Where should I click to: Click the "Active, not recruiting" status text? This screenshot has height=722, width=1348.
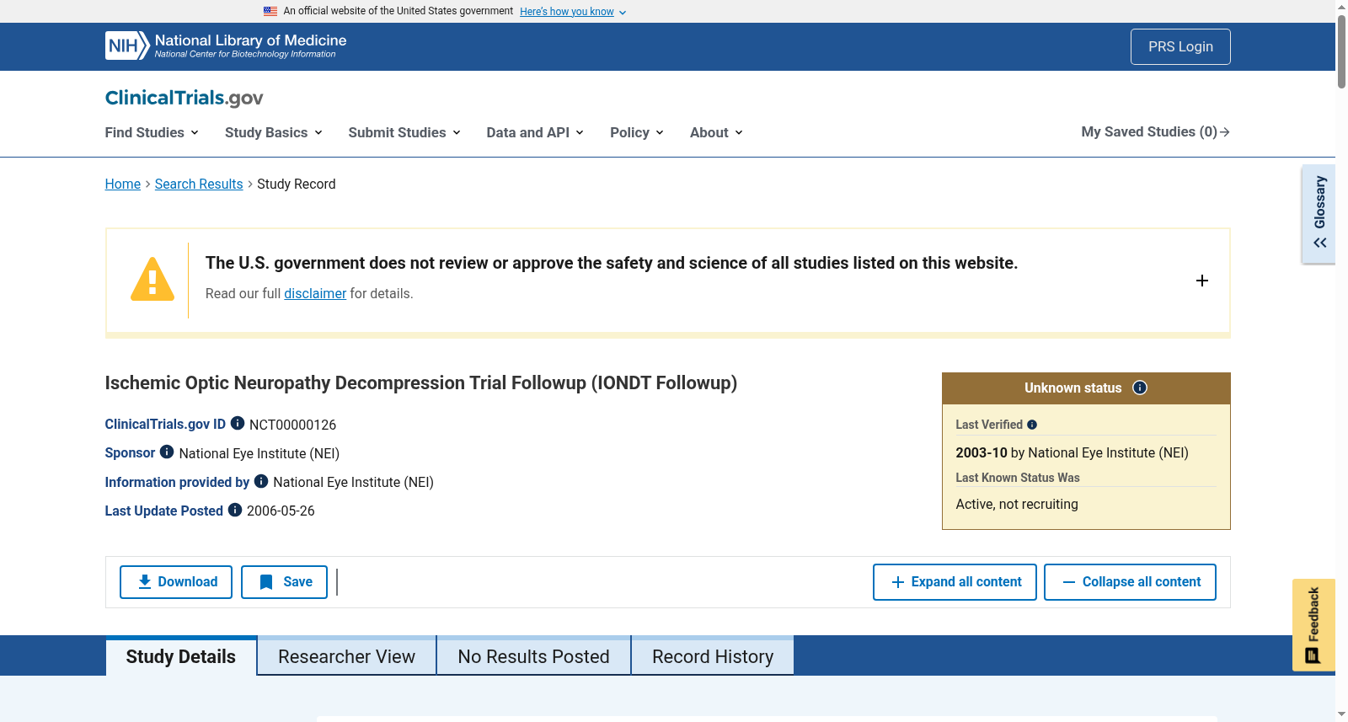(x=1017, y=504)
